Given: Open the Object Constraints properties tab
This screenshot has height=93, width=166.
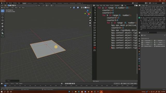Looking at the screenshot, I should coord(139,61).
